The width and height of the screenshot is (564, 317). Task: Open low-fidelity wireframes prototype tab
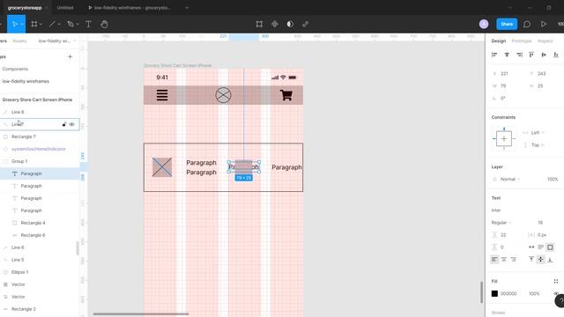pyautogui.click(x=130, y=8)
